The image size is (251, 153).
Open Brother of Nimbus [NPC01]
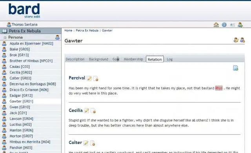pos(31,61)
